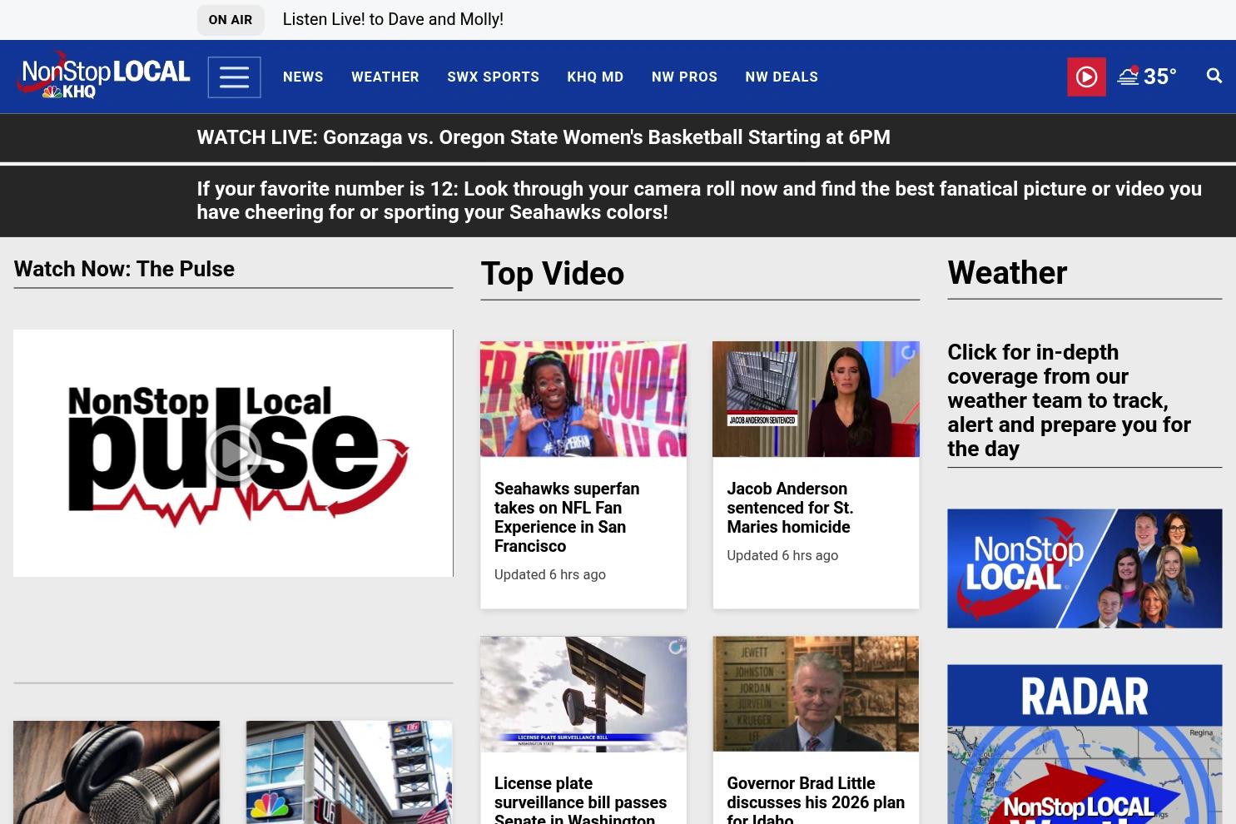This screenshot has height=824, width=1236.
Task: Open the Weather menu
Action: coord(385,77)
